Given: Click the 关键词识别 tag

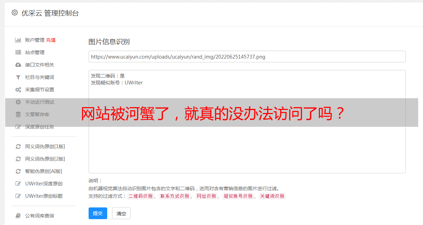Looking at the screenshot, I should (272, 196).
